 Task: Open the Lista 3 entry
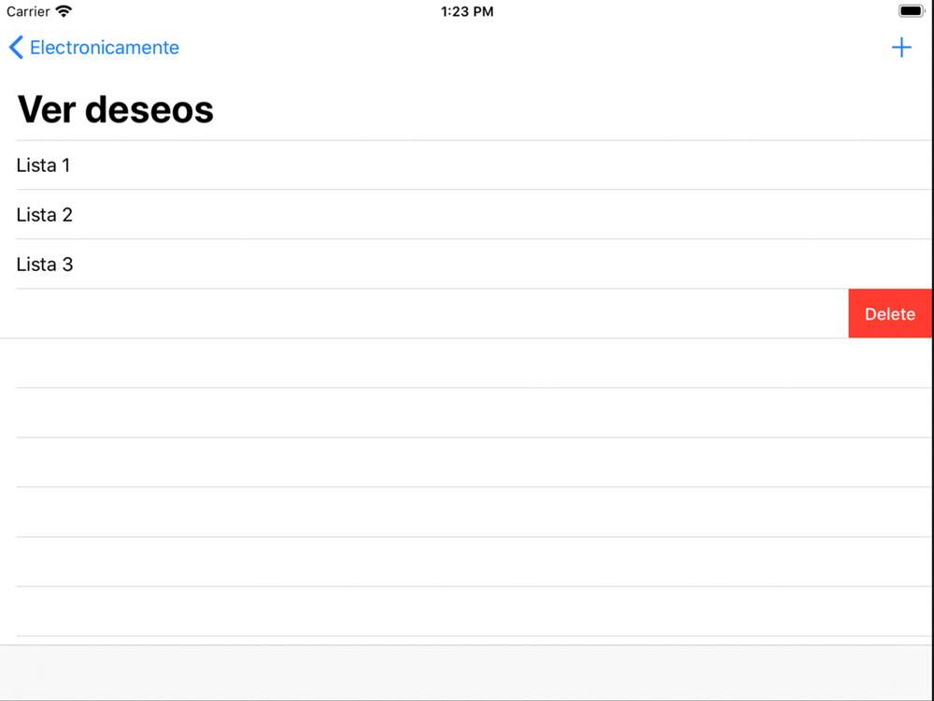pyautogui.click(x=467, y=265)
